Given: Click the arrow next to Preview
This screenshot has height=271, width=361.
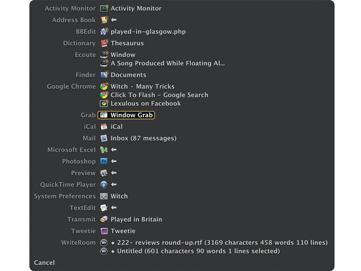Looking at the screenshot, I should (114, 173).
